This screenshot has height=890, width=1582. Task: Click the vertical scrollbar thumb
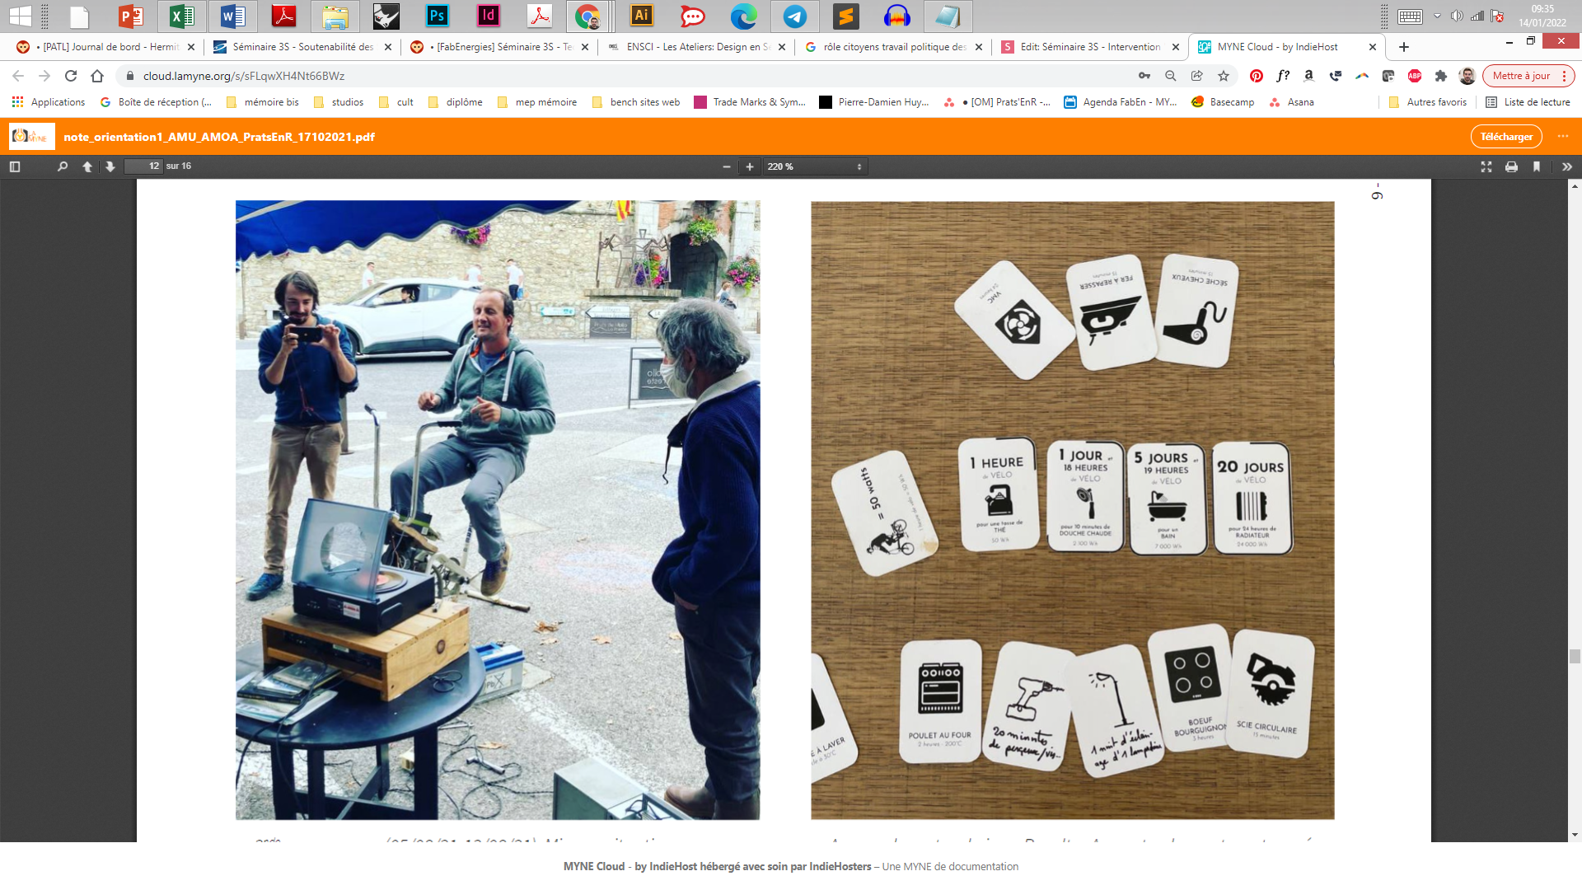pyautogui.click(x=1575, y=656)
